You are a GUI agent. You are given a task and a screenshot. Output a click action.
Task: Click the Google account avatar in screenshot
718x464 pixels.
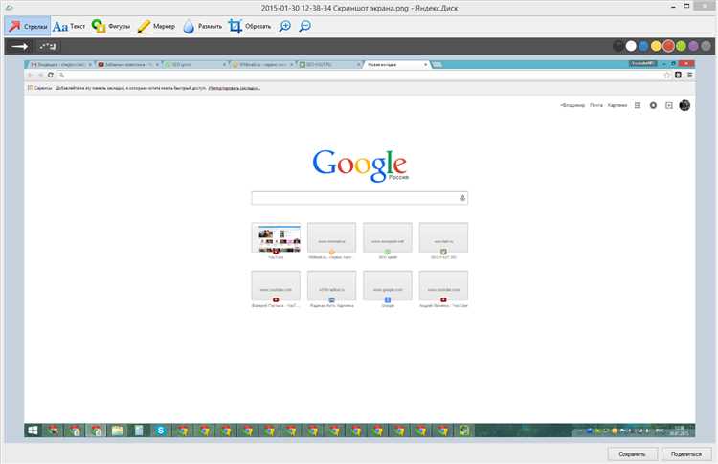pyautogui.click(x=684, y=105)
